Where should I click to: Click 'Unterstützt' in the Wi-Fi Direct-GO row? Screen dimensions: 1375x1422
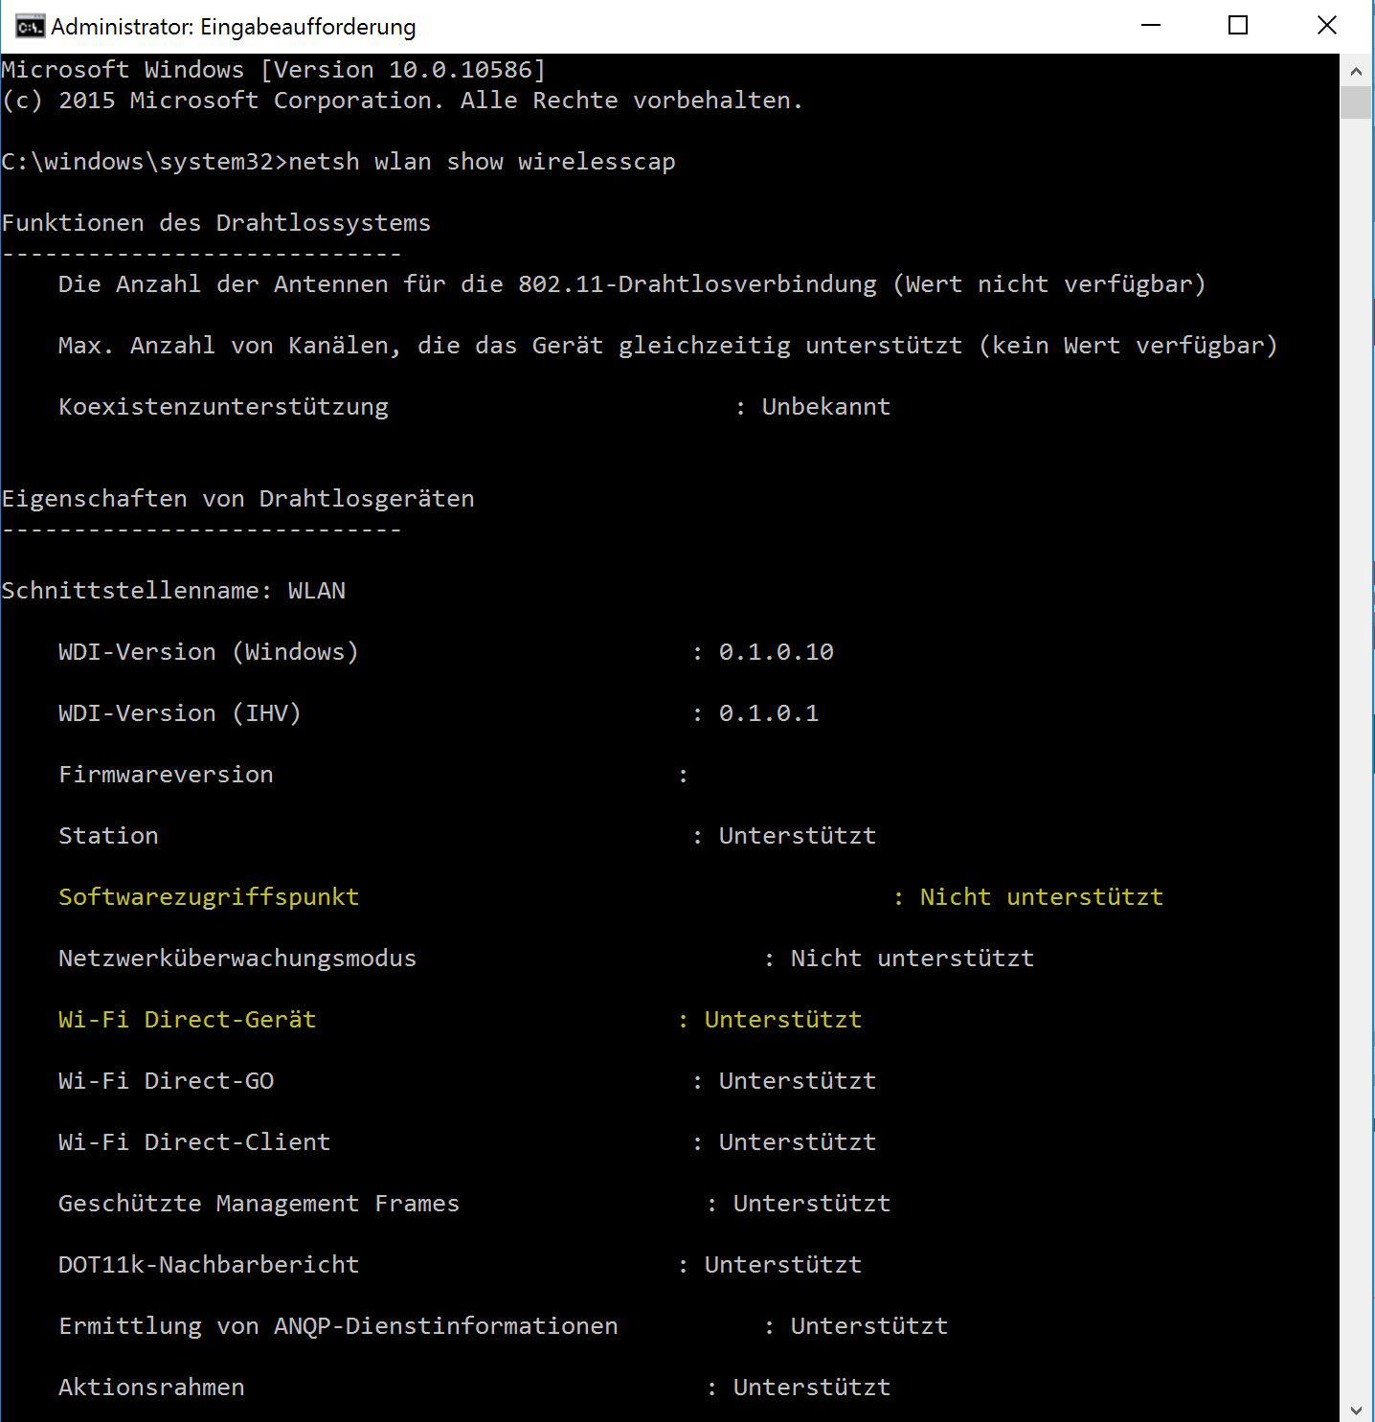click(798, 1081)
